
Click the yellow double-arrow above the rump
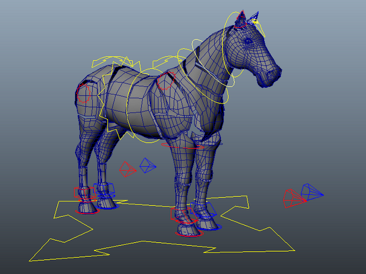tap(112, 61)
